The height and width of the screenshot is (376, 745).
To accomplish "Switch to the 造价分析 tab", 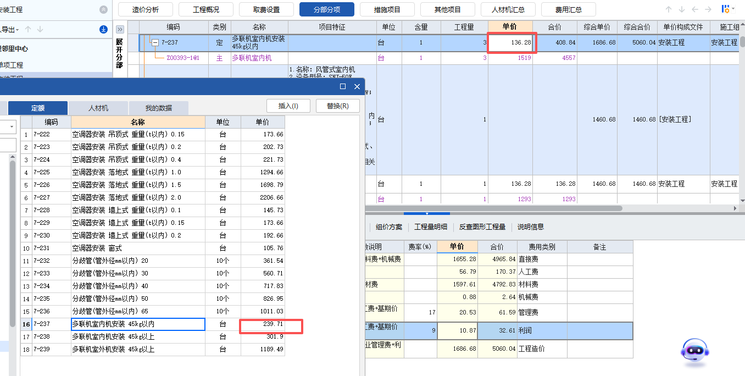I will (x=146, y=9).
